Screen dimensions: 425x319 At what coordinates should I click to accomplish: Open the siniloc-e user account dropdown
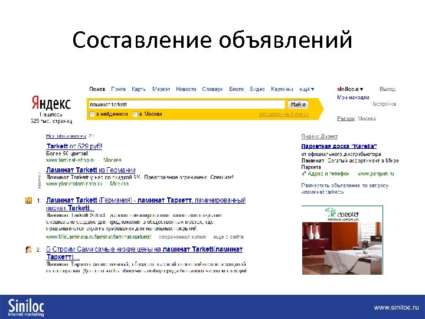coord(350,89)
